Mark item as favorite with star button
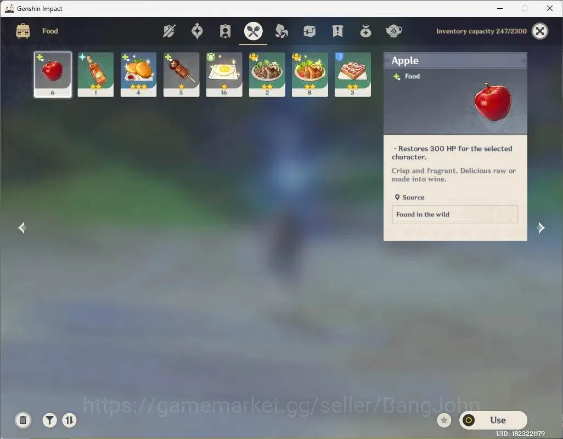563x439 pixels. point(444,420)
